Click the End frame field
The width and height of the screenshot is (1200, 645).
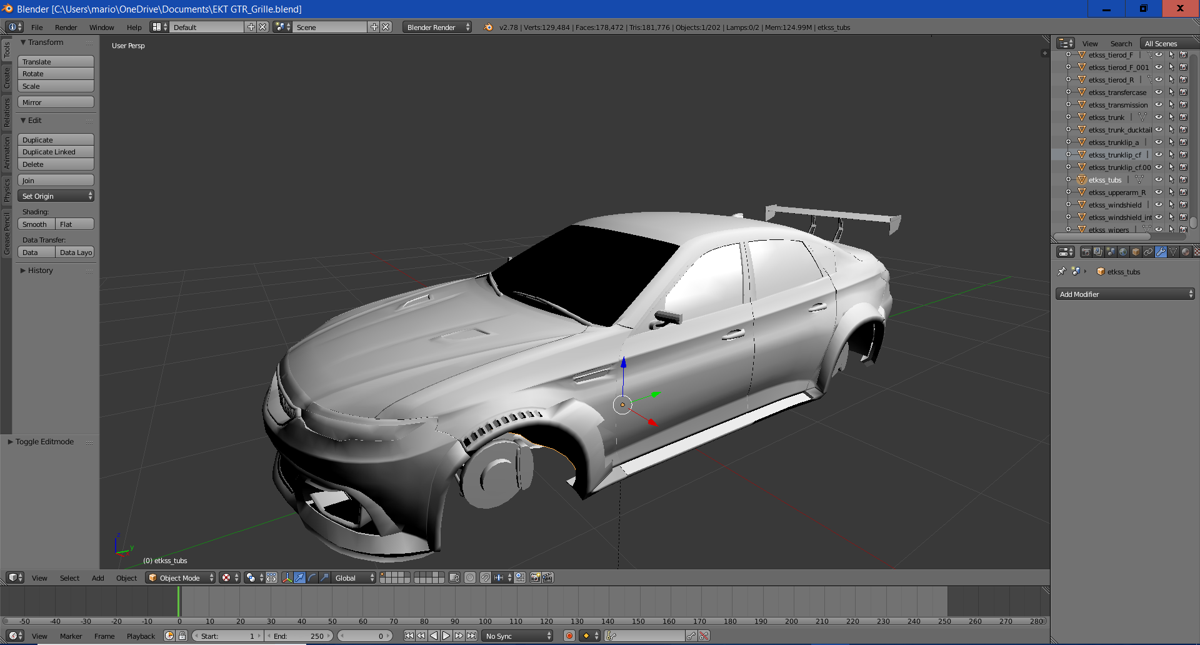[x=299, y=636]
